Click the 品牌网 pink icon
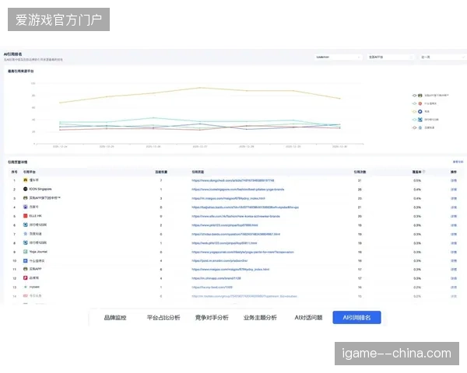 click(x=26, y=278)
